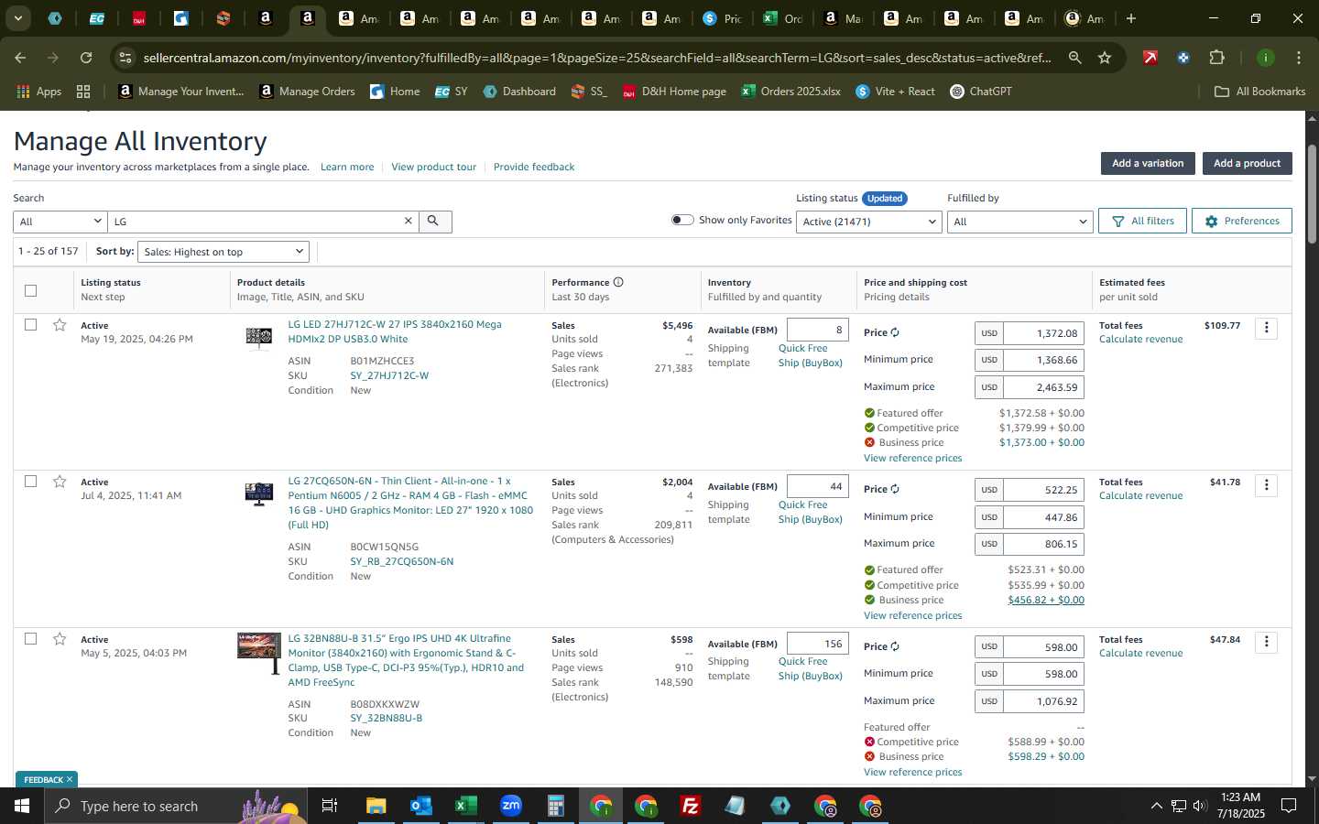Image resolution: width=1319 pixels, height=824 pixels.
Task: Click quantity field showing 44
Action: tap(817, 487)
